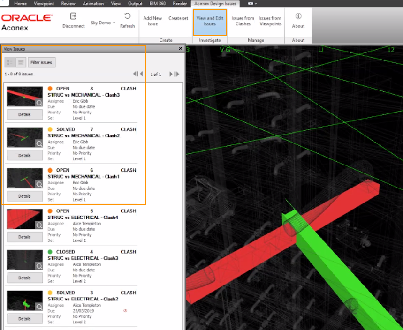Viewport: 403px width, 330px height.
Task: Click Issues from Viewpoints in the ribbon
Action: pos(270,21)
